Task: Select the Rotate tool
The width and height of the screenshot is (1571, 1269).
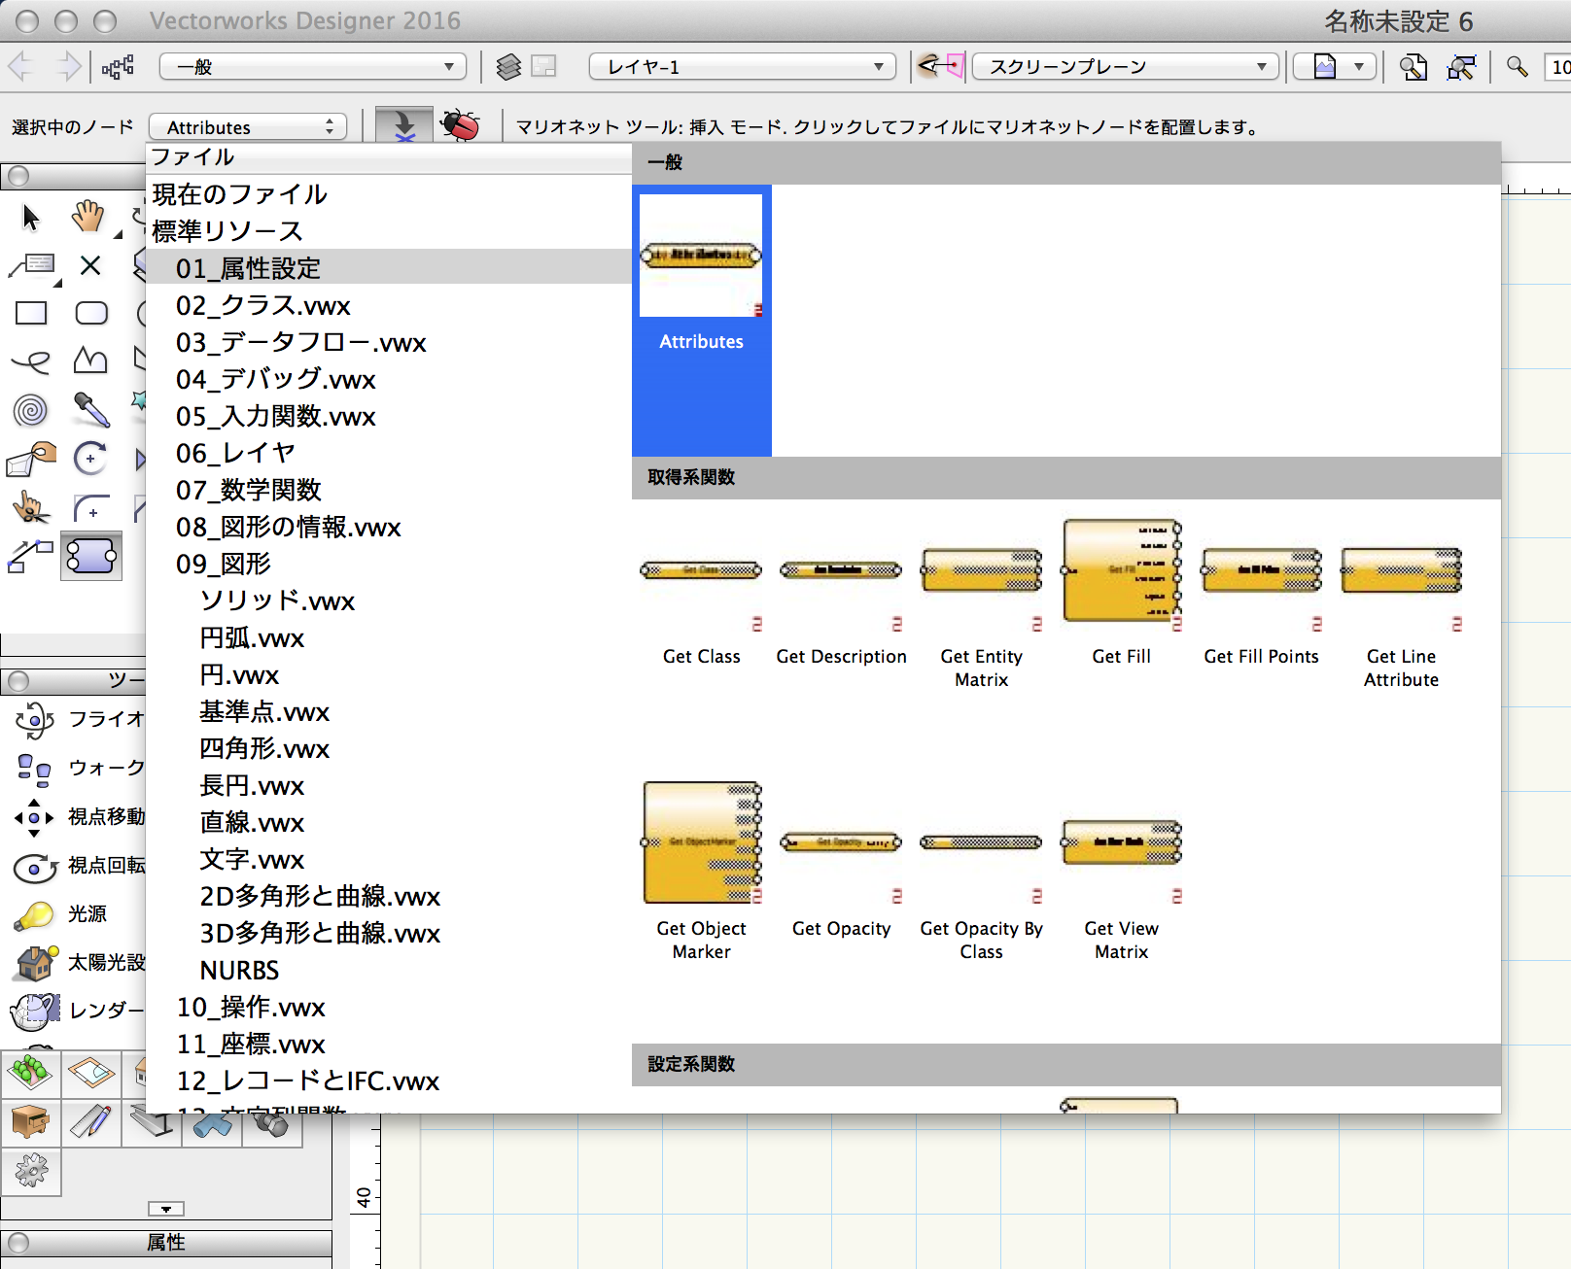Action: click(x=90, y=458)
